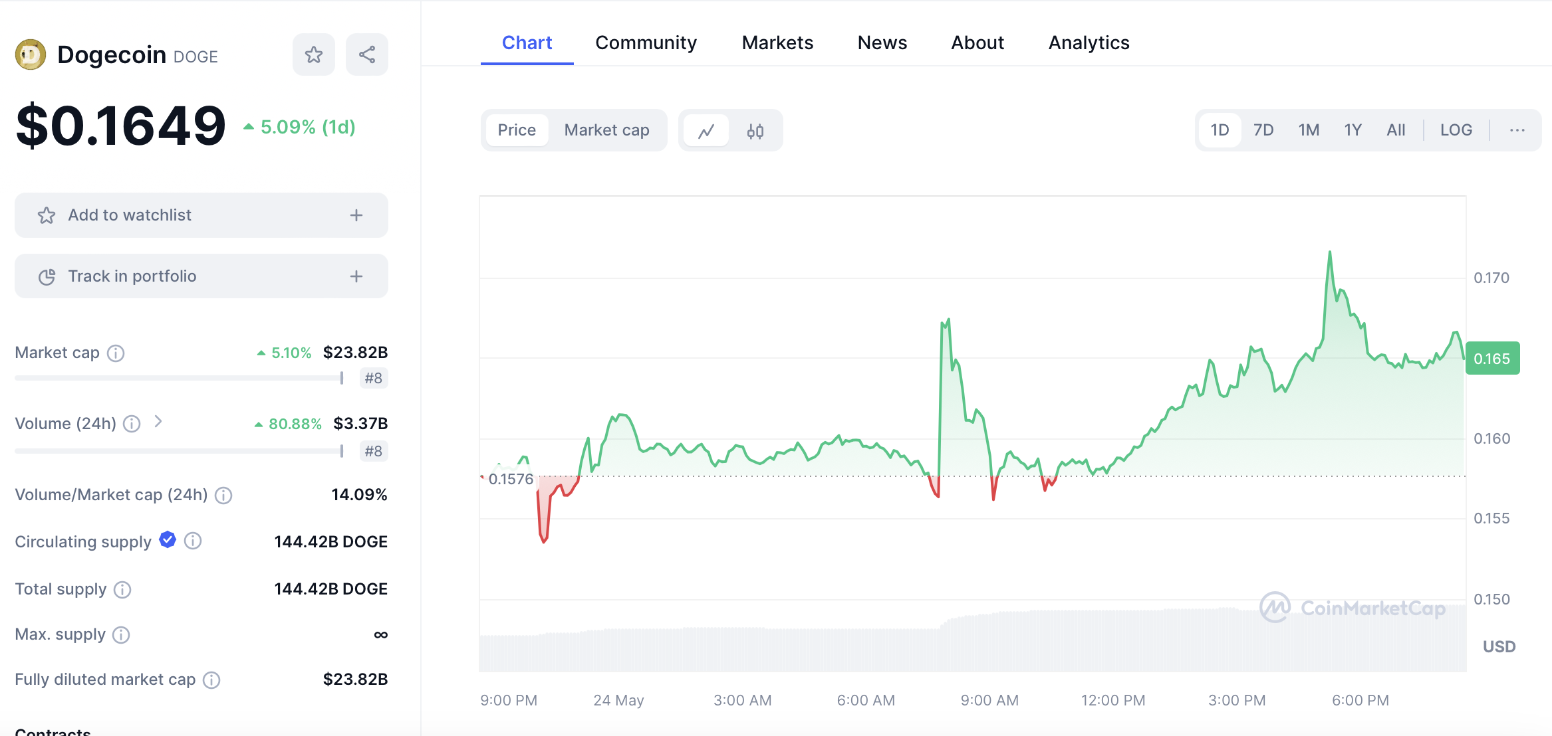Open the Analytics tab
The width and height of the screenshot is (1552, 736).
(1089, 43)
